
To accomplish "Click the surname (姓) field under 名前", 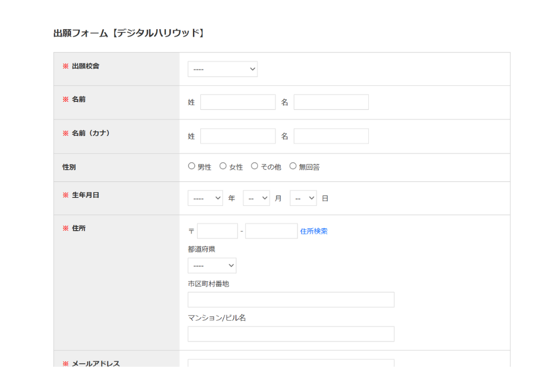I will click(237, 102).
